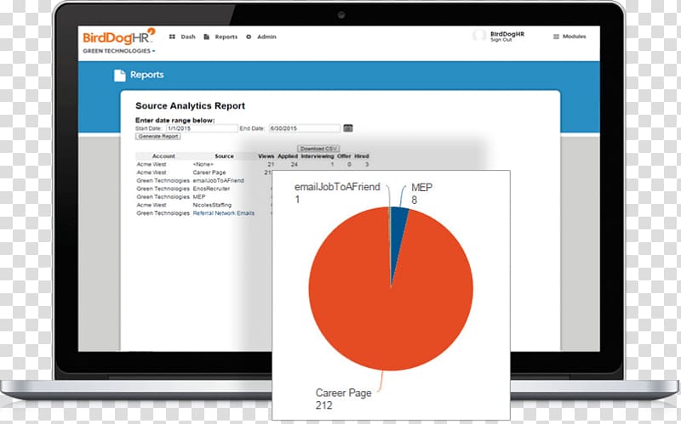This screenshot has width=681, height=424.
Task: Select the EnosRecruiter source cell
Action: (x=211, y=189)
